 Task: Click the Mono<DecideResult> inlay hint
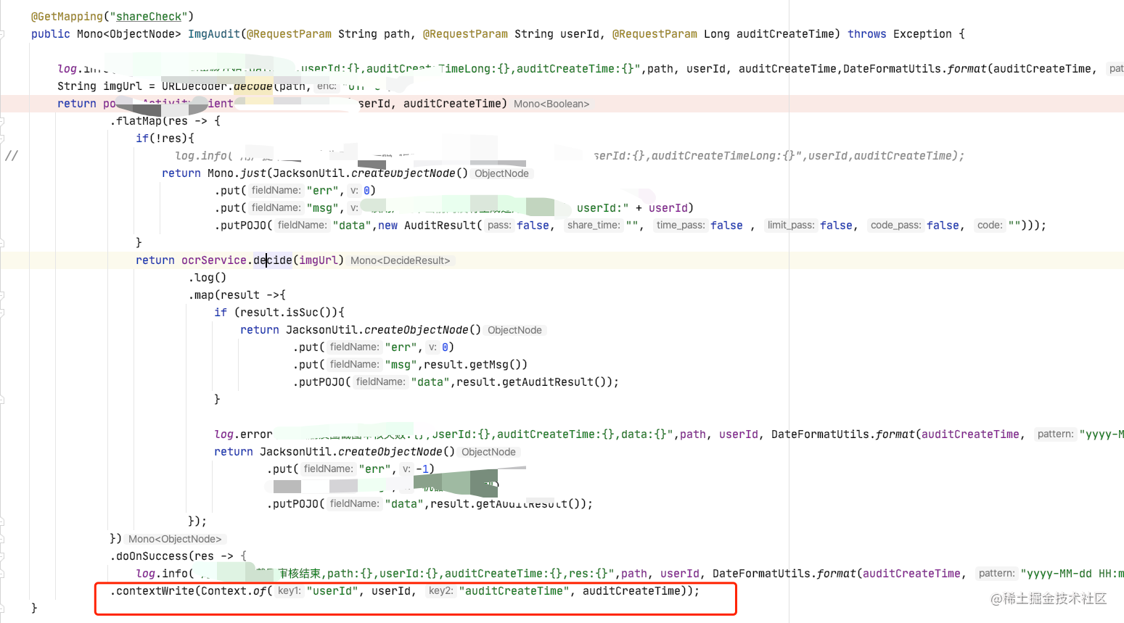[x=401, y=260]
